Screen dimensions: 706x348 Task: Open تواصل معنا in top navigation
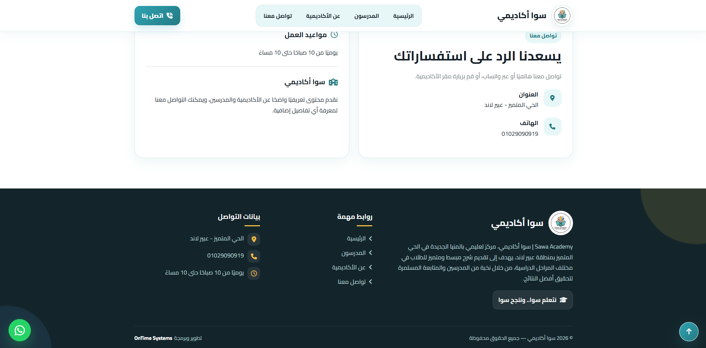pos(278,16)
